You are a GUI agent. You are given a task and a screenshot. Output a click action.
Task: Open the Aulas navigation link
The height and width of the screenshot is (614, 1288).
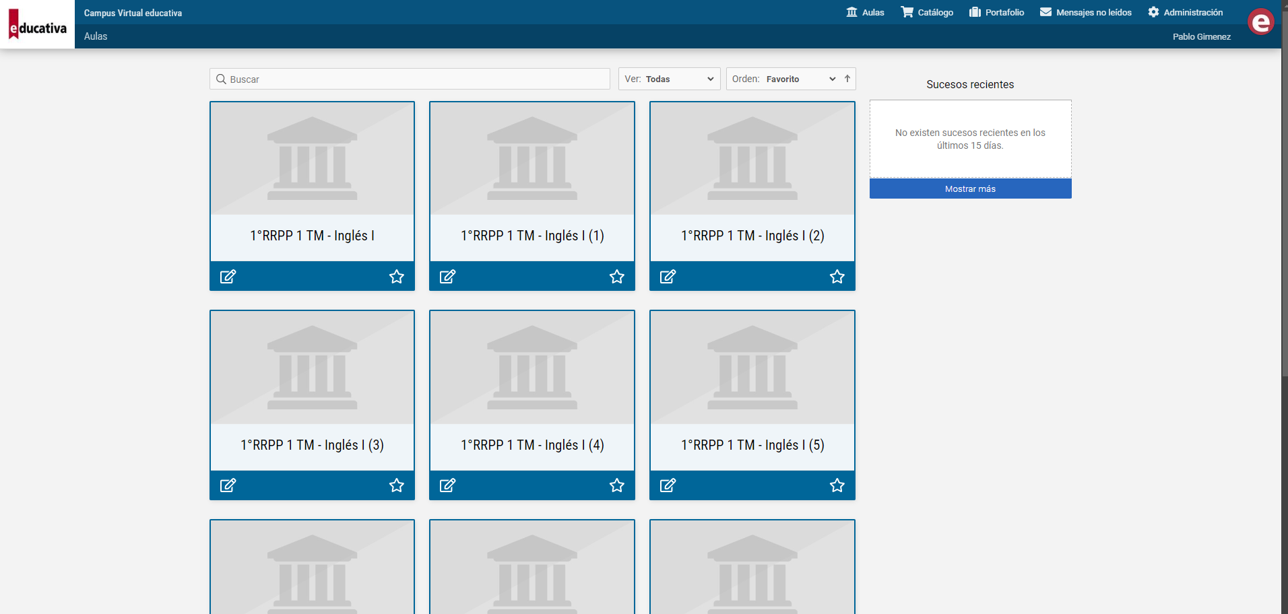click(x=866, y=12)
